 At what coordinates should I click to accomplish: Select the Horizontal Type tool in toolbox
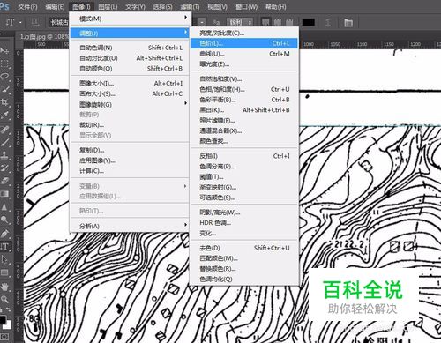point(4,247)
